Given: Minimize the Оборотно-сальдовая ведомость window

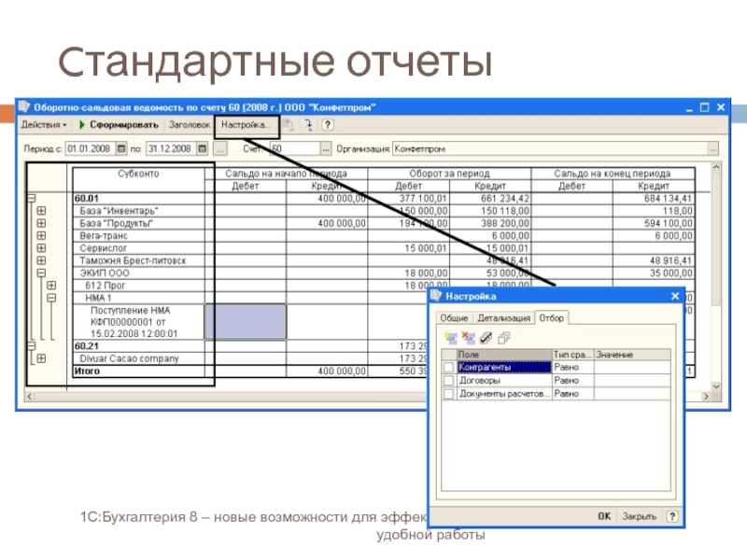Looking at the screenshot, I should coord(689,108).
